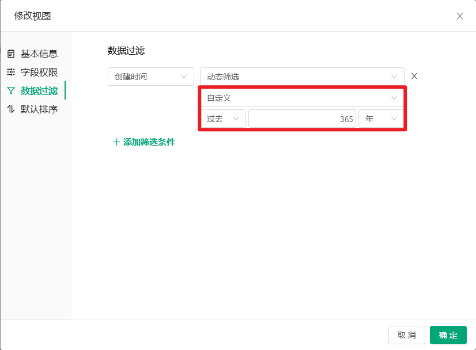Viewport: 476px width, 350px height.
Task: Click the number field showing 365
Action: 302,119
